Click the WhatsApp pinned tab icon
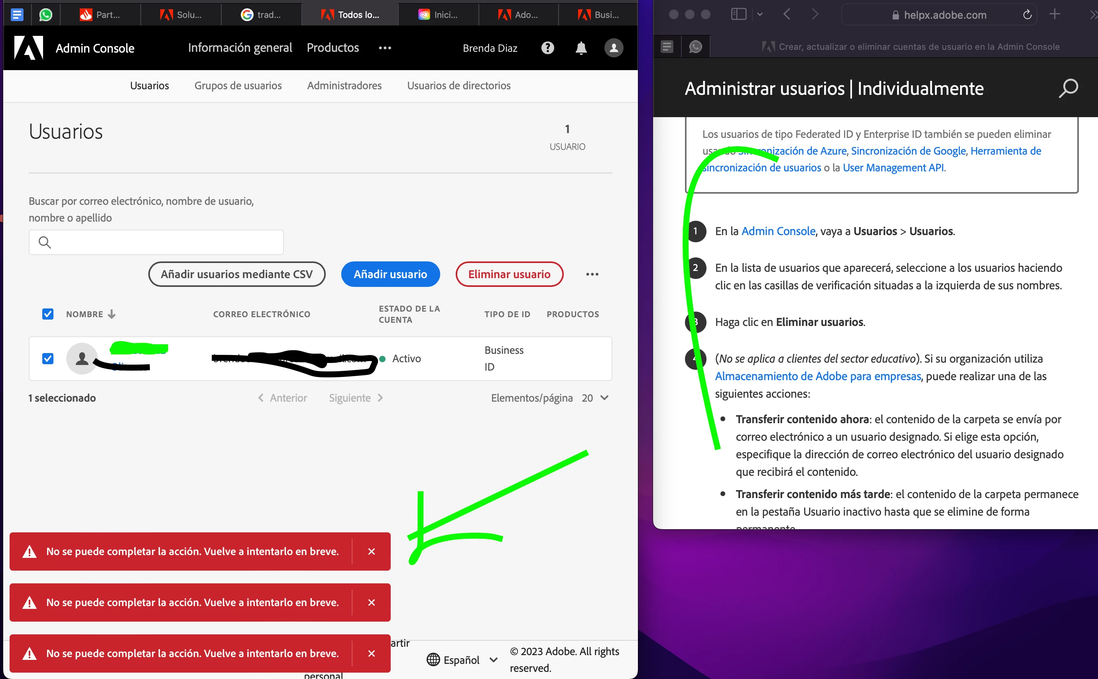1098x679 pixels. point(45,15)
